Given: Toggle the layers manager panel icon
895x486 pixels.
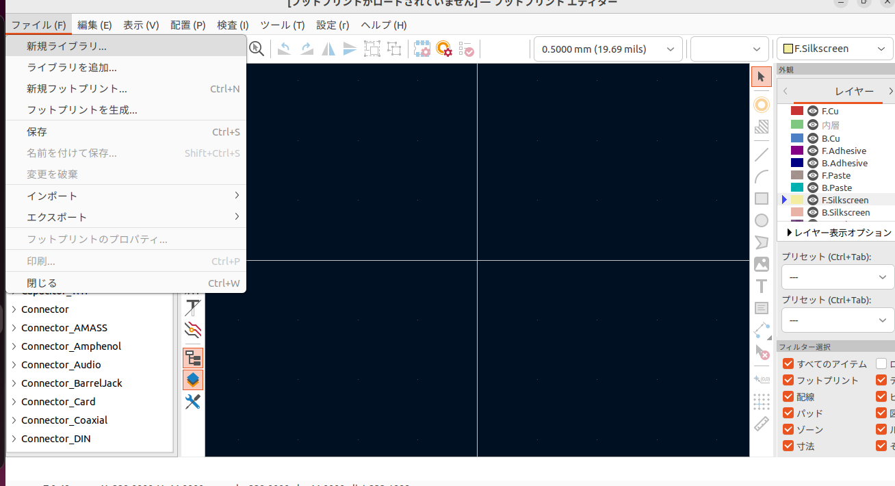Looking at the screenshot, I should (193, 380).
